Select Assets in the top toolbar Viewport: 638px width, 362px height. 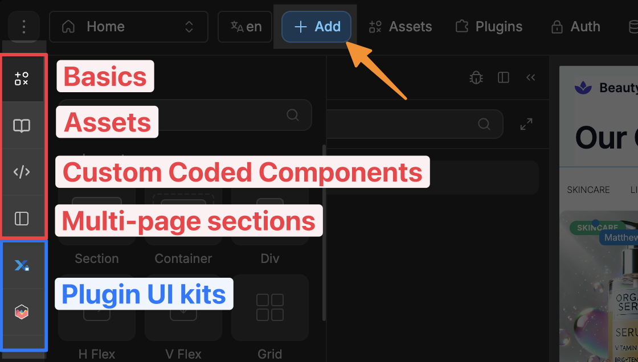tap(400, 26)
